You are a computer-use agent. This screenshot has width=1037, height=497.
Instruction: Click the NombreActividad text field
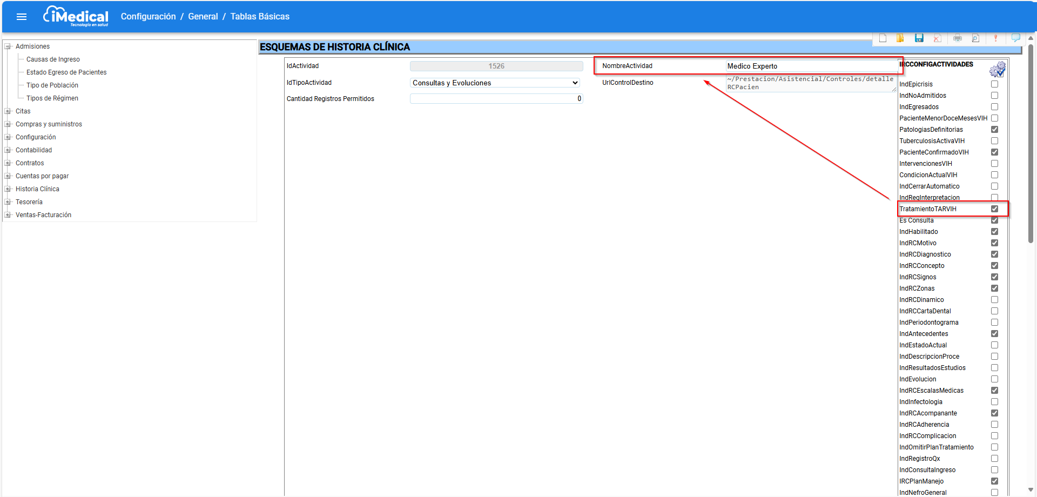click(x=810, y=66)
